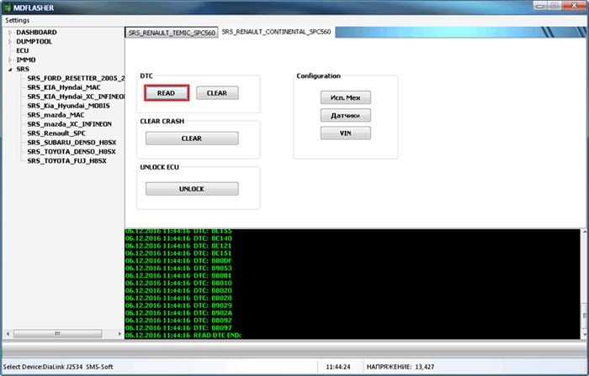Click the VIN configuration button
This screenshot has width=589, height=376.
pyautogui.click(x=345, y=133)
